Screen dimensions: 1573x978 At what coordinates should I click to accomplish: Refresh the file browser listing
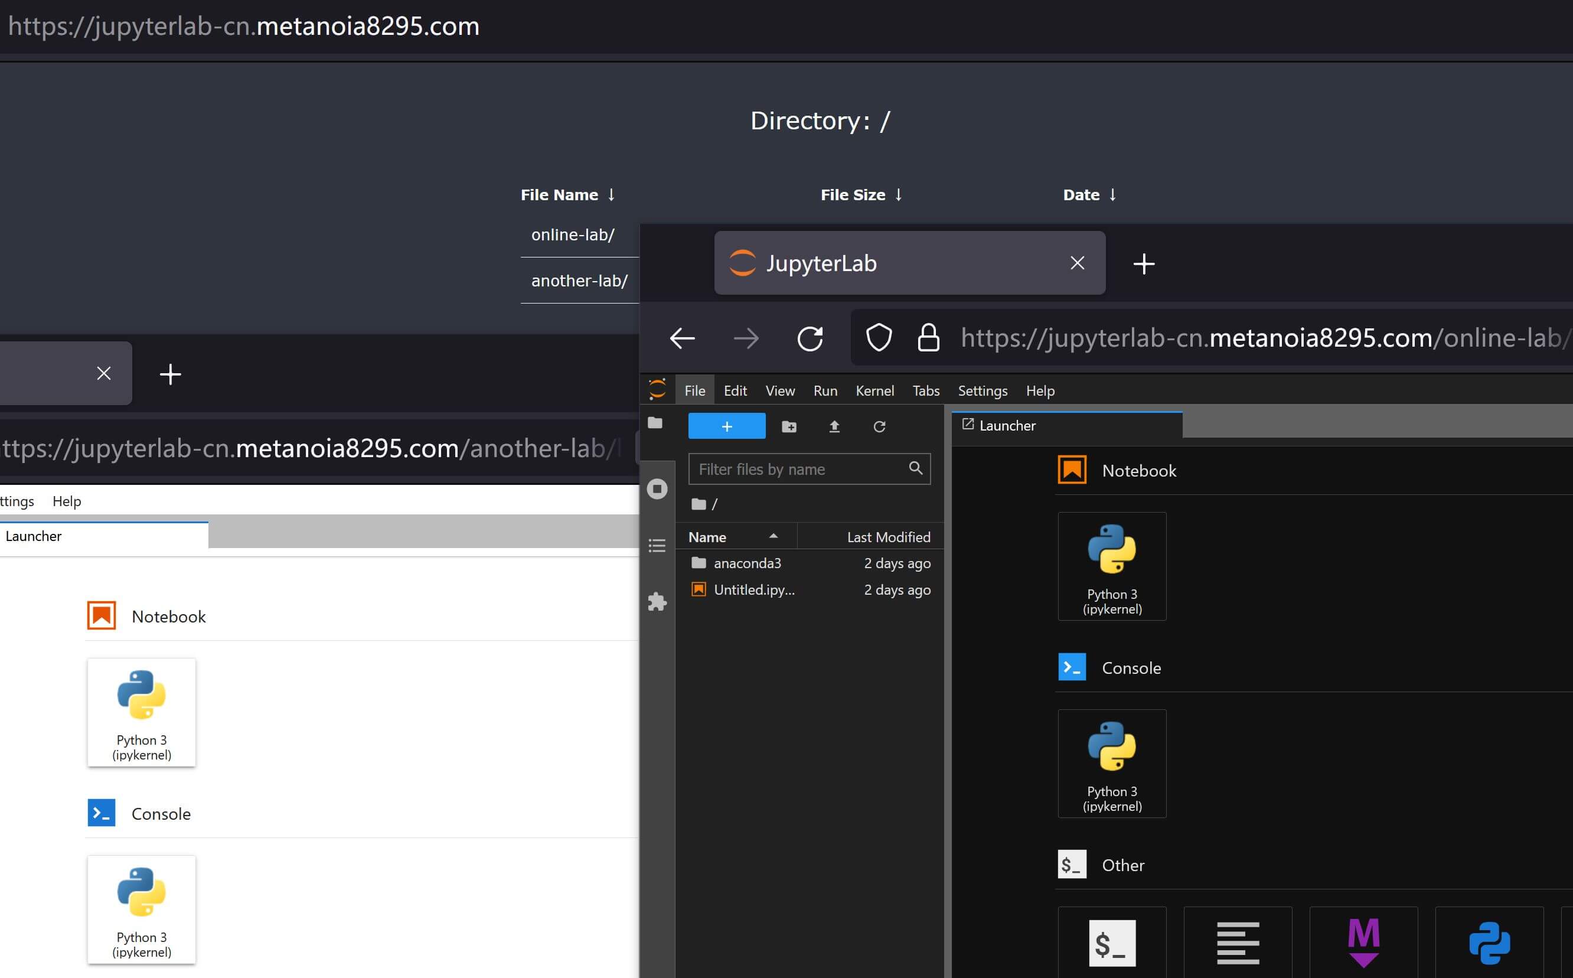click(x=879, y=426)
